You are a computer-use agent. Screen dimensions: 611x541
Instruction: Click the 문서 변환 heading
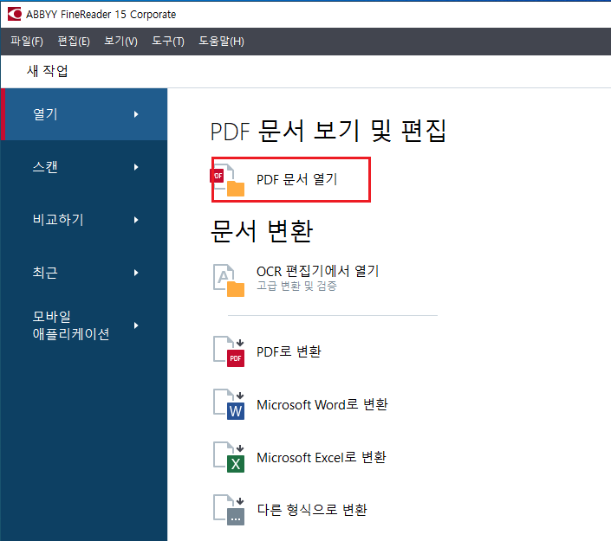(x=262, y=231)
